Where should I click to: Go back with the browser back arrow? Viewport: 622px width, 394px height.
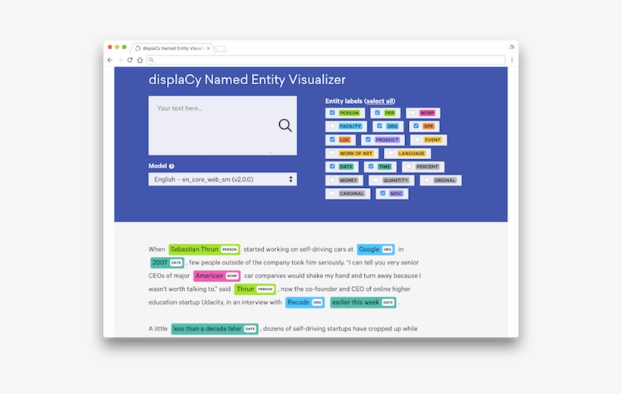pos(110,60)
